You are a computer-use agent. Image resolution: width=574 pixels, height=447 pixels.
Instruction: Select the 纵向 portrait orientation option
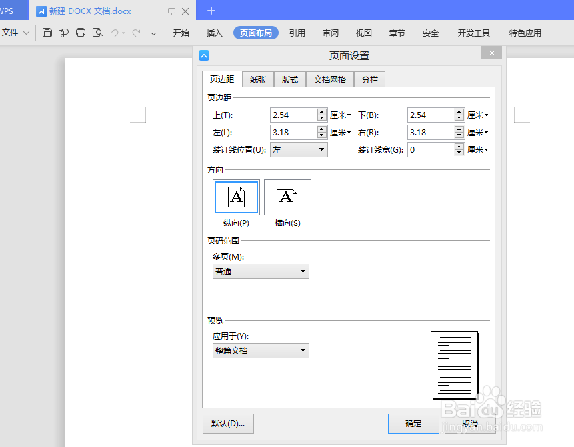(x=235, y=197)
